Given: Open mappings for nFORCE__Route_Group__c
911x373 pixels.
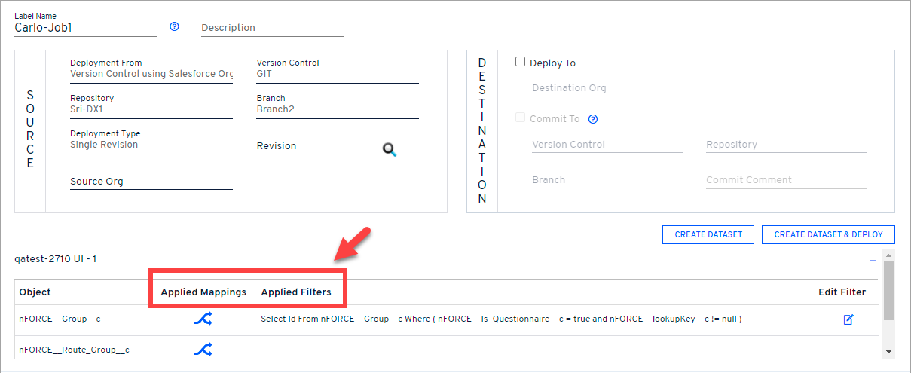Looking at the screenshot, I should point(203,350).
